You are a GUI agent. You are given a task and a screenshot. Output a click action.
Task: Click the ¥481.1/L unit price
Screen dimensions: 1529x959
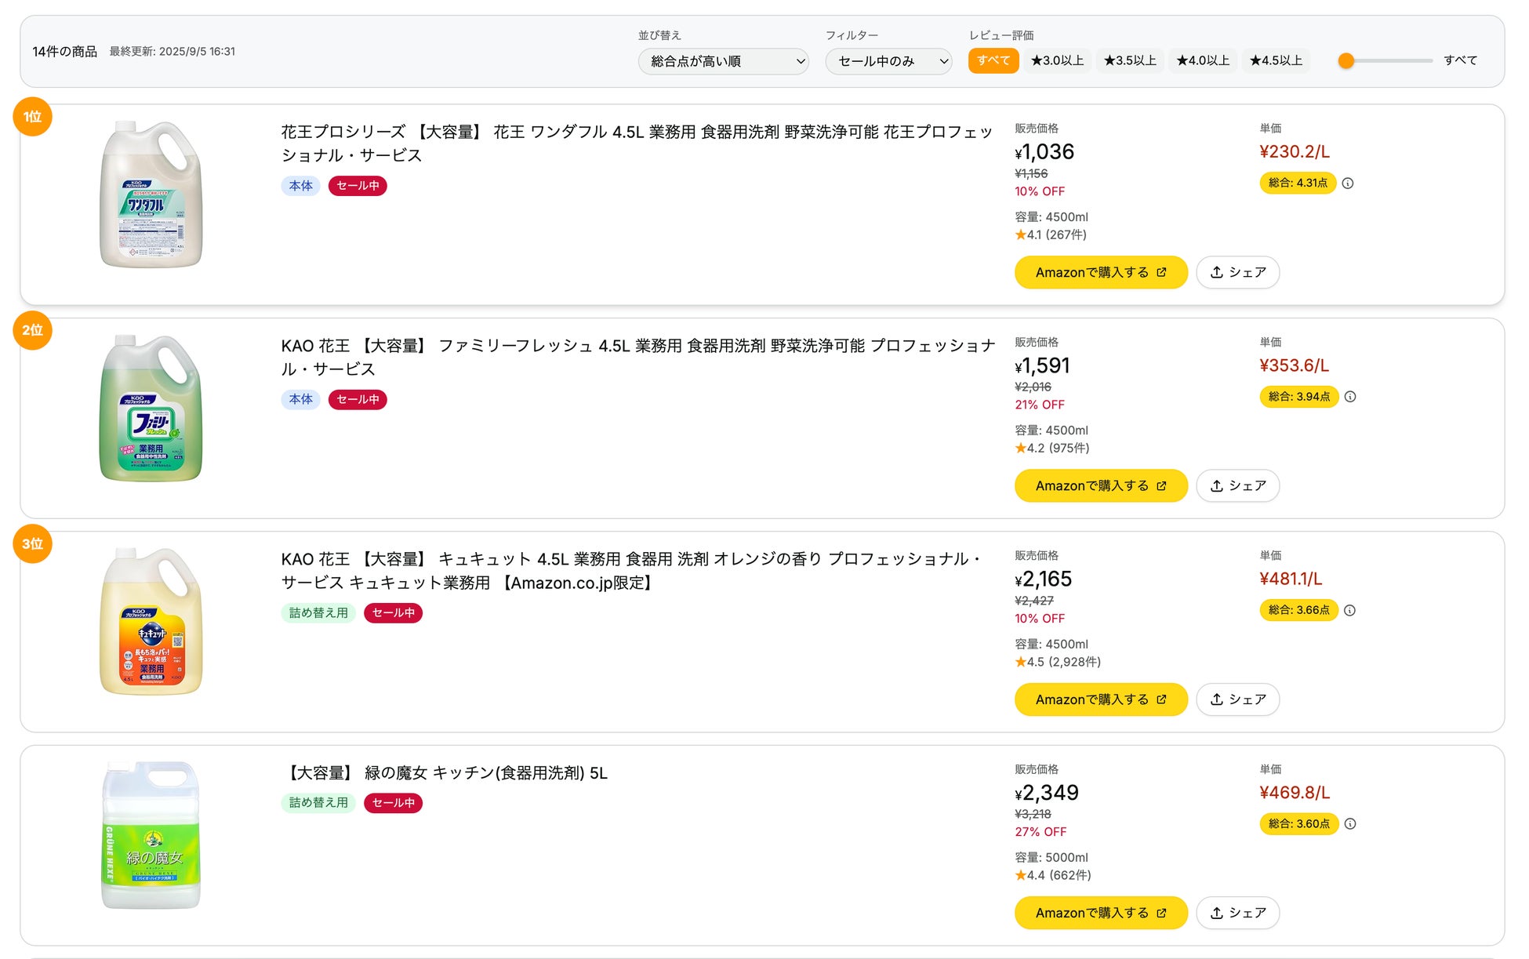click(1291, 579)
